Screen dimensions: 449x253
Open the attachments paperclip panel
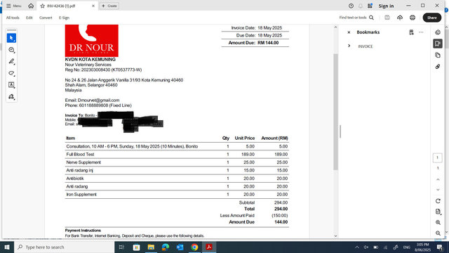tap(438, 67)
